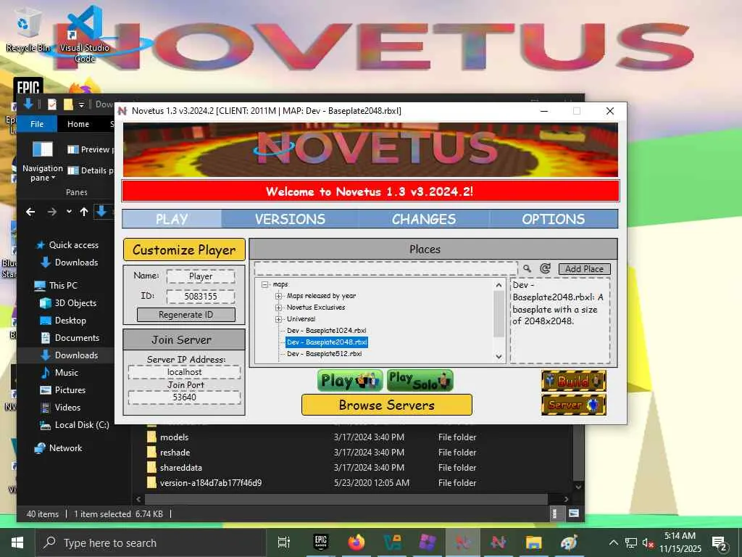Open Task View on the taskbar

pyautogui.click(x=284, y=542)
